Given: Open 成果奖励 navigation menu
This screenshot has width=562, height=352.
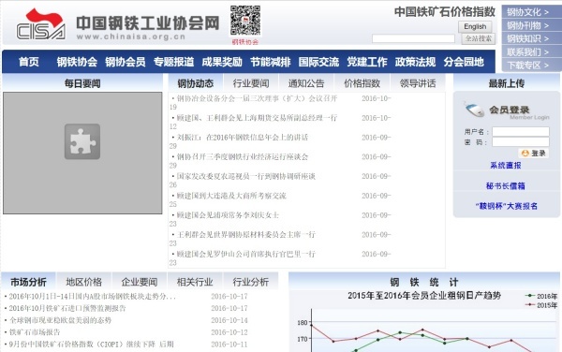Looking at the screenshot, I should click(222, 62).
